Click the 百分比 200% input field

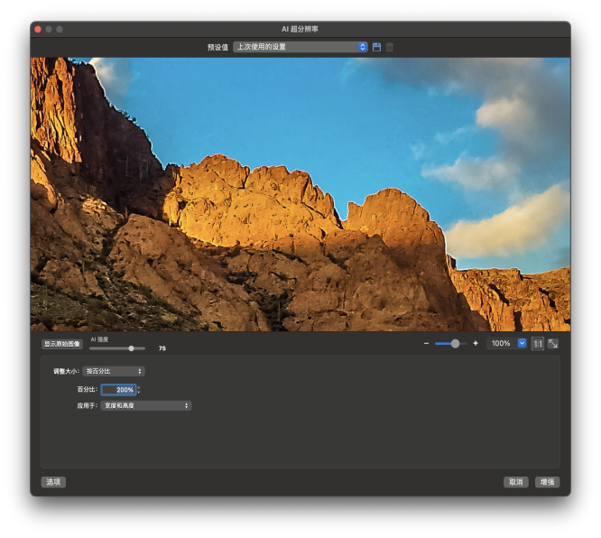coord(118,390)
